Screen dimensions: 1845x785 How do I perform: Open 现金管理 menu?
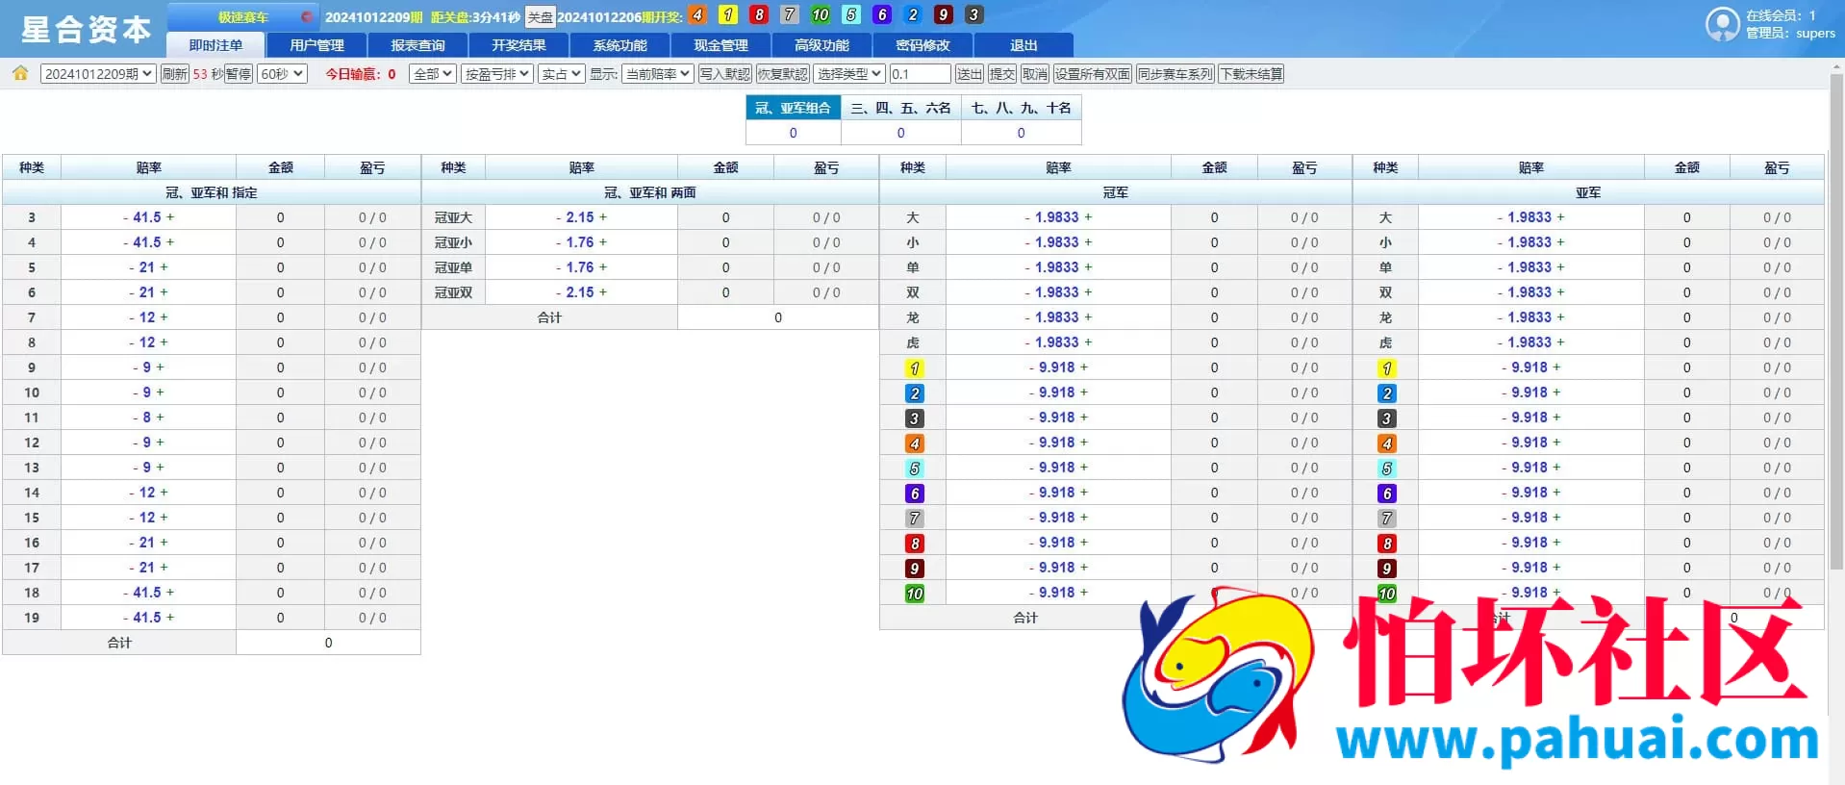pos(720,45)
